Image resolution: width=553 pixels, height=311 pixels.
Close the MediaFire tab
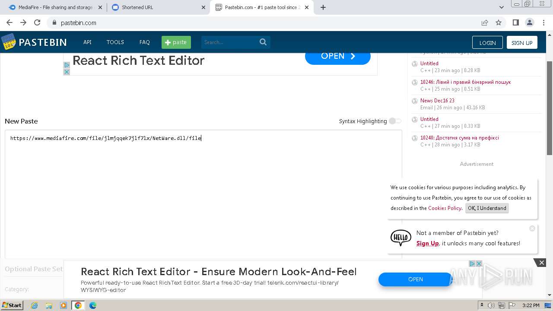(100, 7)
